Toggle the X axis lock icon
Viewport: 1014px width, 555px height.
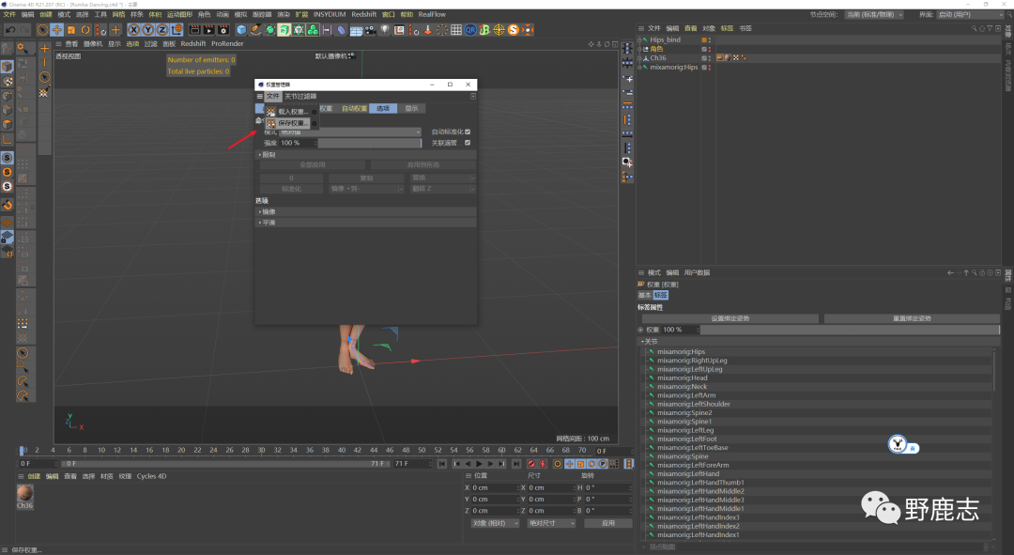134,30
